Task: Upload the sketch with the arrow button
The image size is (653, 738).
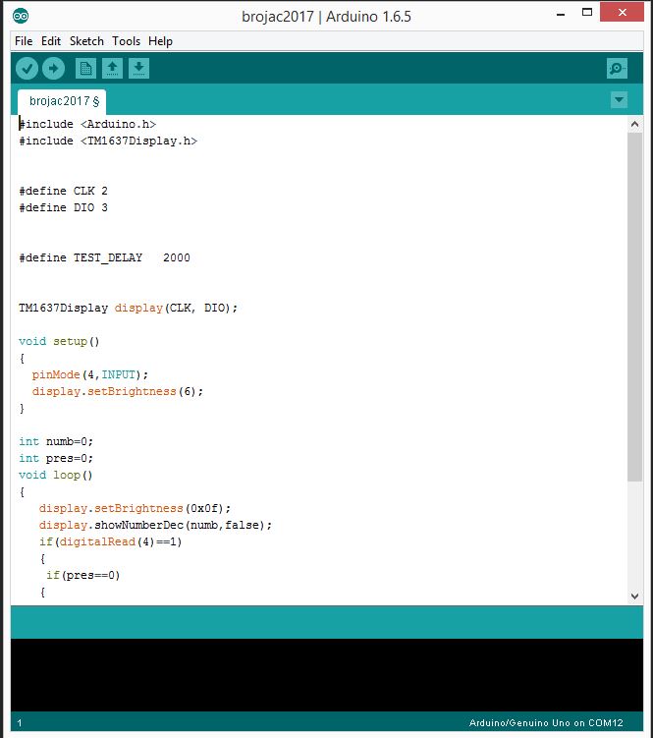Action: pyautogui.click(x=53, y=69)
